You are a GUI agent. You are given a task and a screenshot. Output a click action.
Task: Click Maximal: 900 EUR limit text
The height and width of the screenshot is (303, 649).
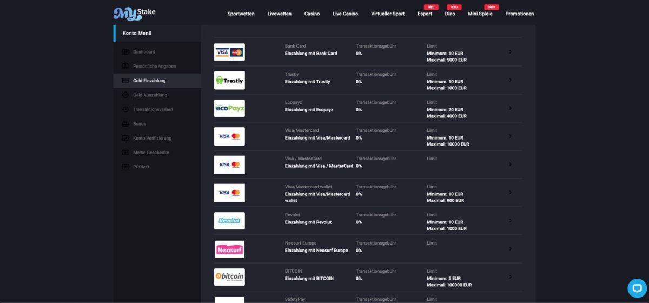pyautogui.click(x=446, y=201)
